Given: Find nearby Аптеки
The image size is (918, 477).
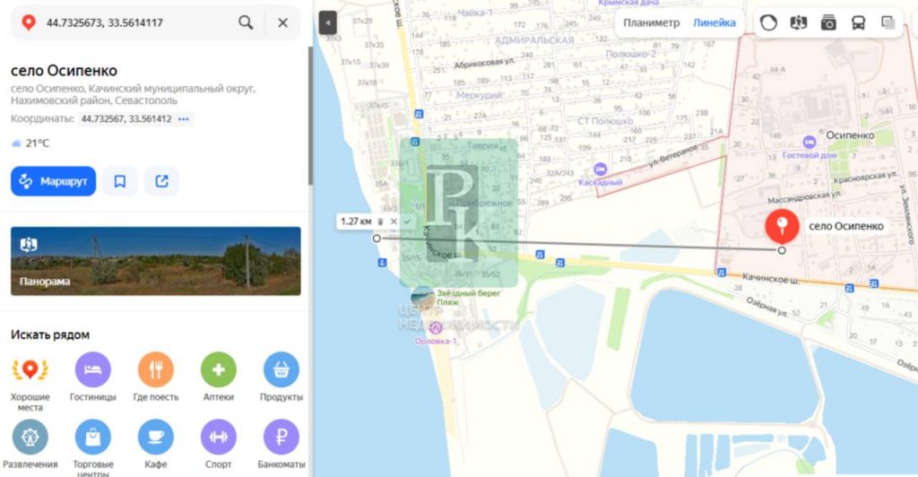Looking at the screenshot, I should (x=219, y=377).
